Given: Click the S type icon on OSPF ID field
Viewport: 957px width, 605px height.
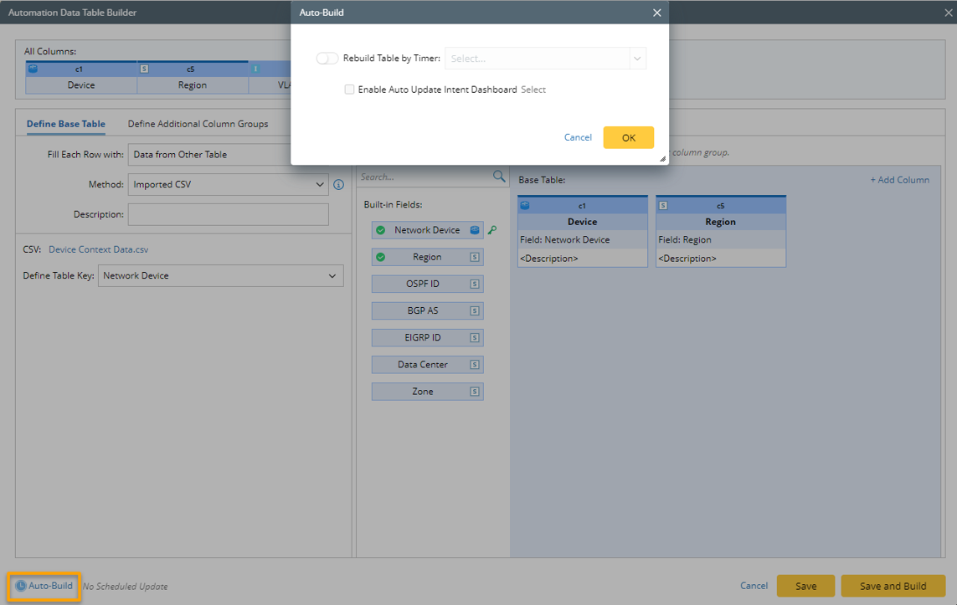Looking at the screenshot, I should [x=475, y=285].
